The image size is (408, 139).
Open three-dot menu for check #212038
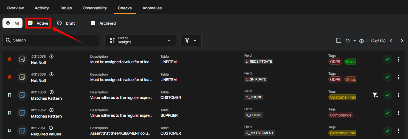[x=399, y=77]
